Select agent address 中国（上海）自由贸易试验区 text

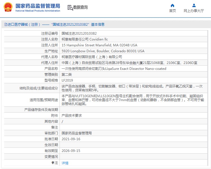coord(129,63)
